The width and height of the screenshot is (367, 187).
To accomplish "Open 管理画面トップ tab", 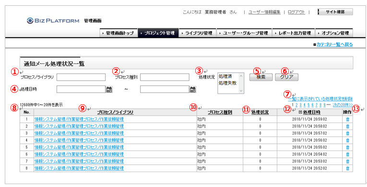I will pyautogui.click(x=118, y=33).
